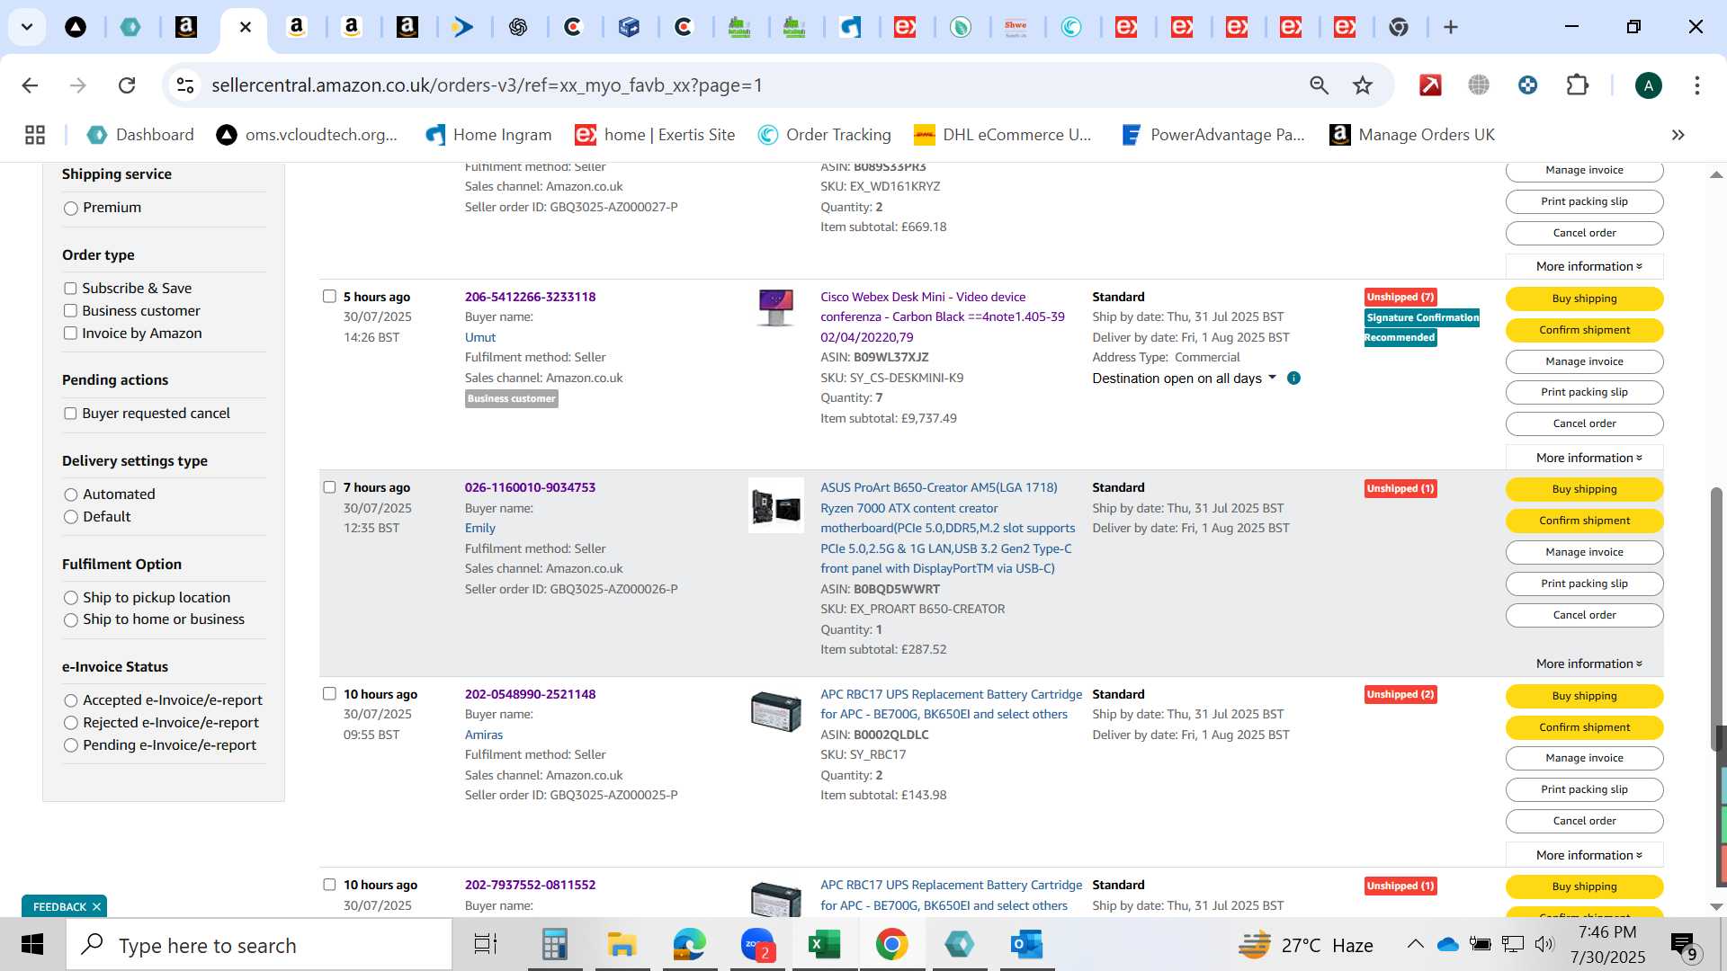Click the Windows taskbar search box
Image resolution: width=1727 pixels, height=971 pixels.
tap(259, 945)
